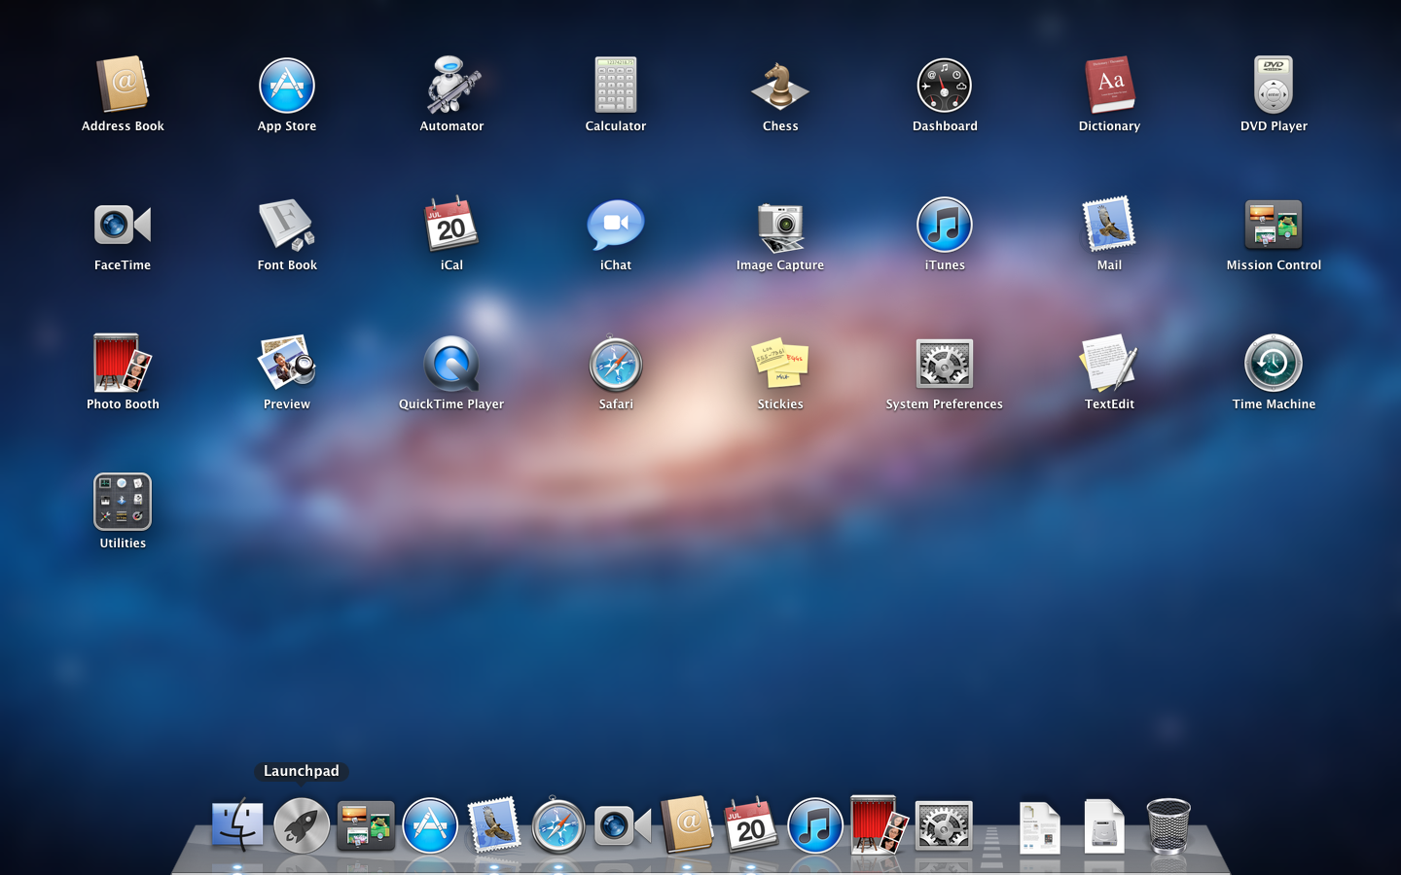Open the Documents stack in the Dock
1401x875 pixels.
(1040, 827)
